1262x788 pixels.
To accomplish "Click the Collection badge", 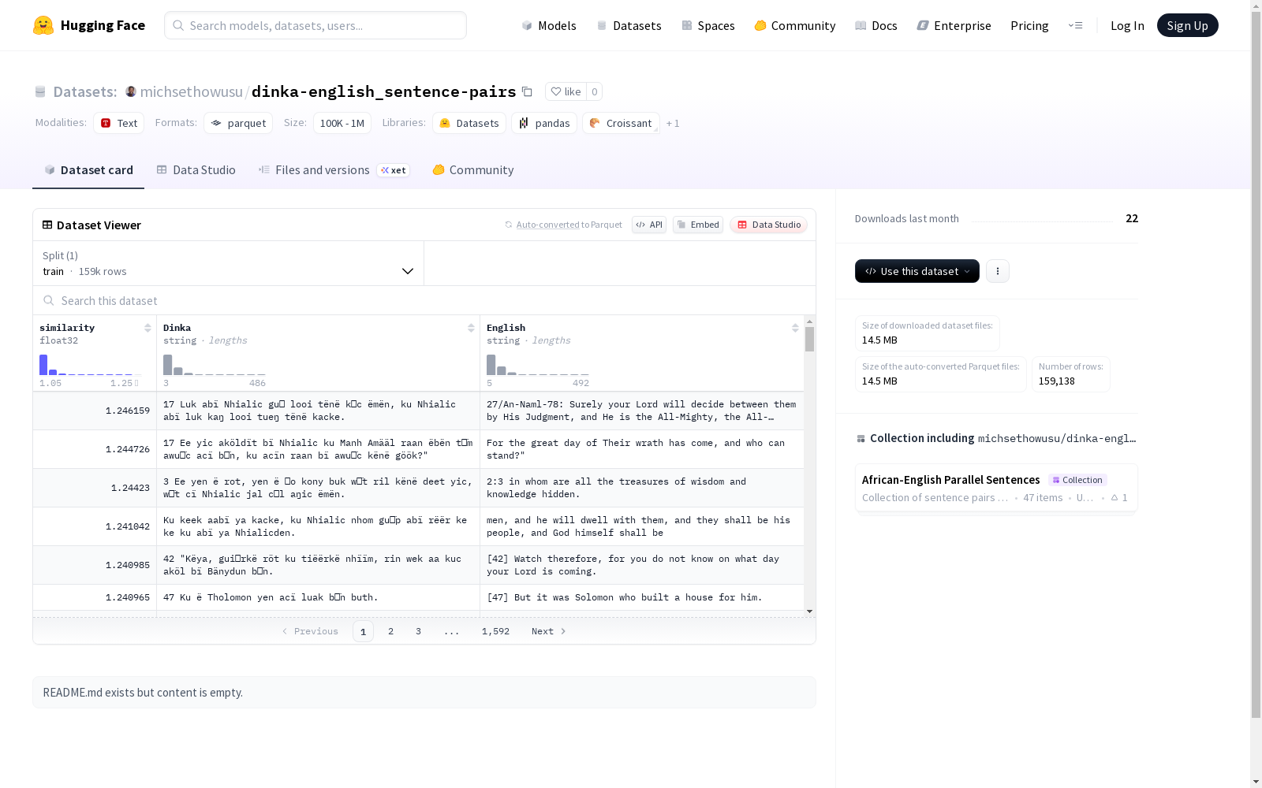I will tap(1077, 480).
